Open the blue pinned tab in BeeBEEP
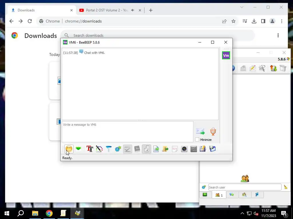This screenshot has height=219, width=293. tap(257, 194)
